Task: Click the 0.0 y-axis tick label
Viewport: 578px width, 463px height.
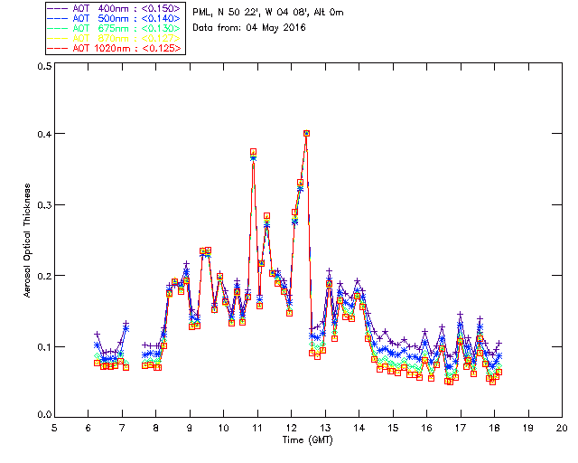Action: pyautogui.click(x=44, y=415)
